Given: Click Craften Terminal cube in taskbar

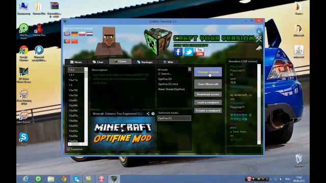Looking at the screenshot, I should (114, 179).
